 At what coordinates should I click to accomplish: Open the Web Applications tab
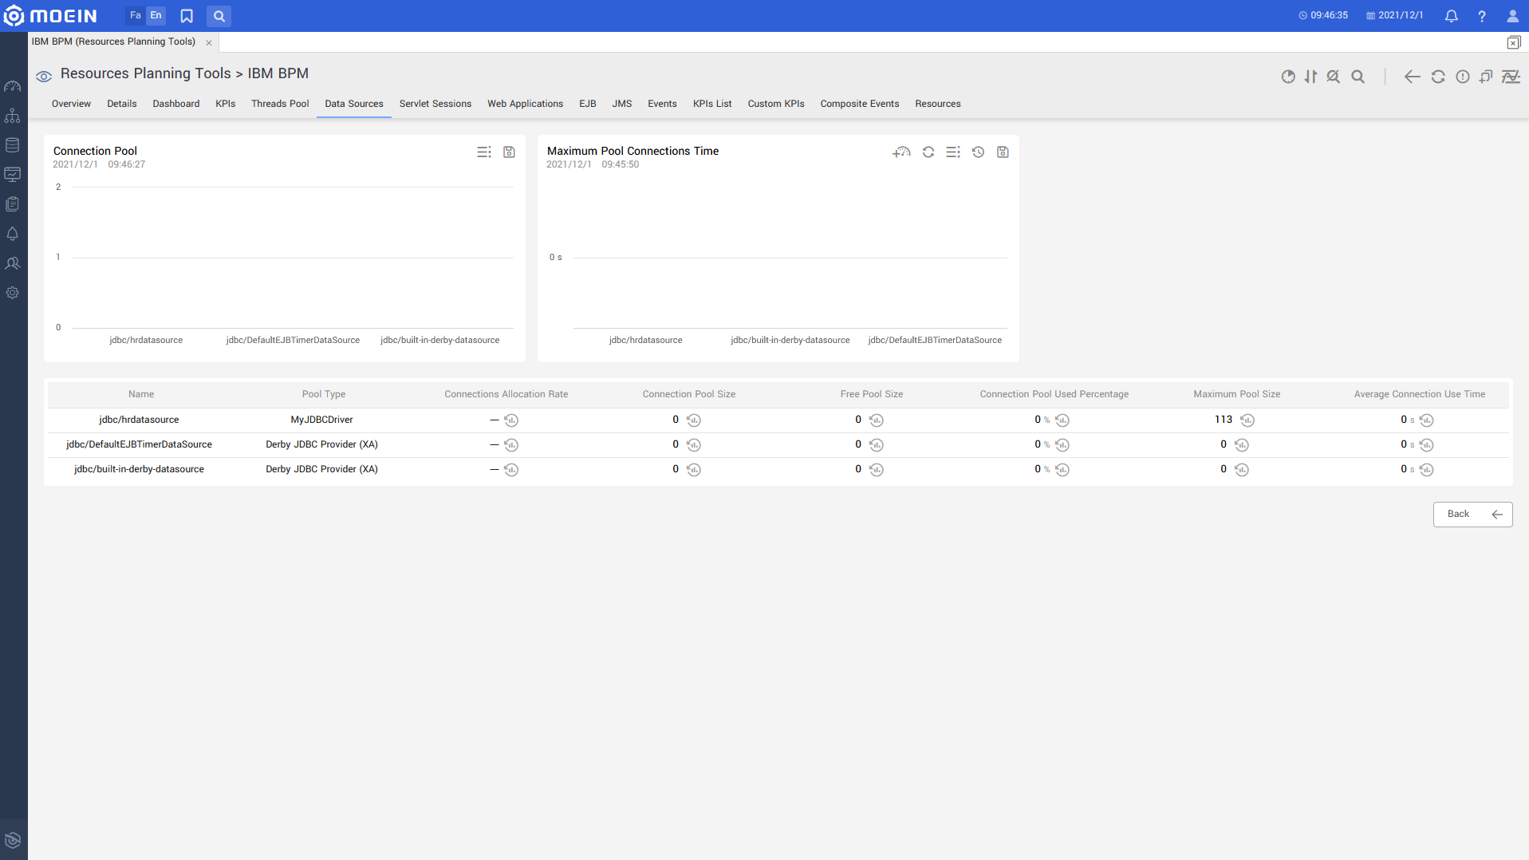(526, 104)
